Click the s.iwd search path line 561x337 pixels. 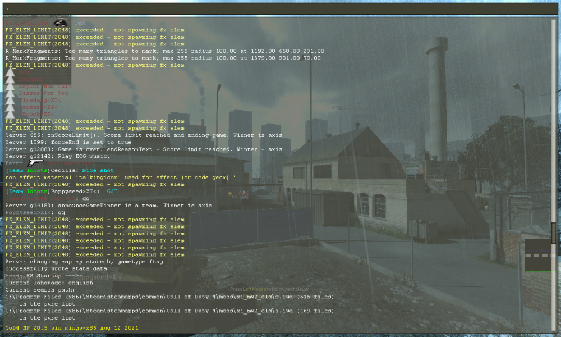click(x=169, y=297)
